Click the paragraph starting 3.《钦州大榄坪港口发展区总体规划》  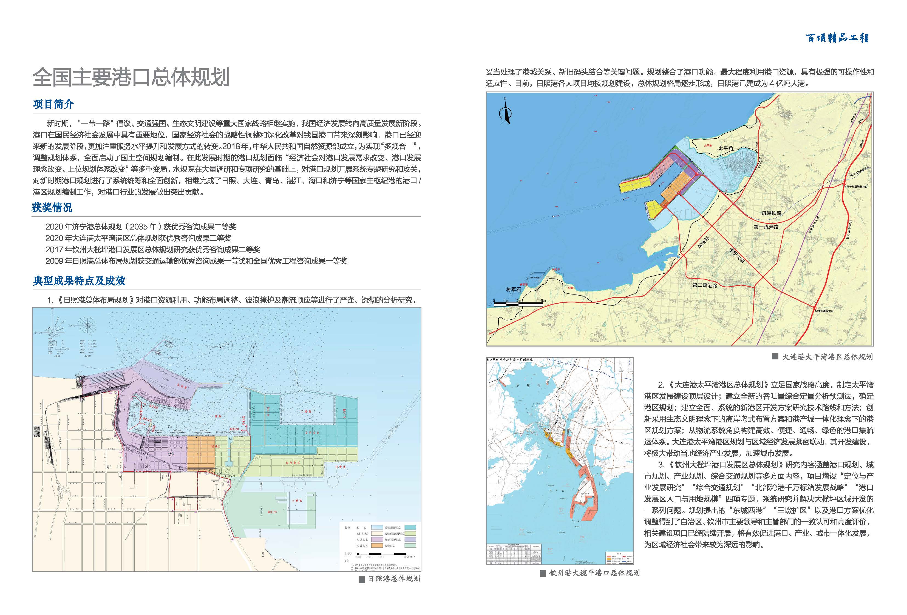tap(759, 505)
